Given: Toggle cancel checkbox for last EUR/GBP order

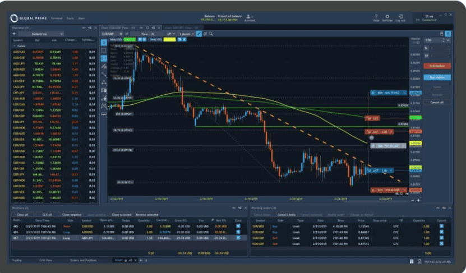Looking at the screenshot, I should coord(441,243).
